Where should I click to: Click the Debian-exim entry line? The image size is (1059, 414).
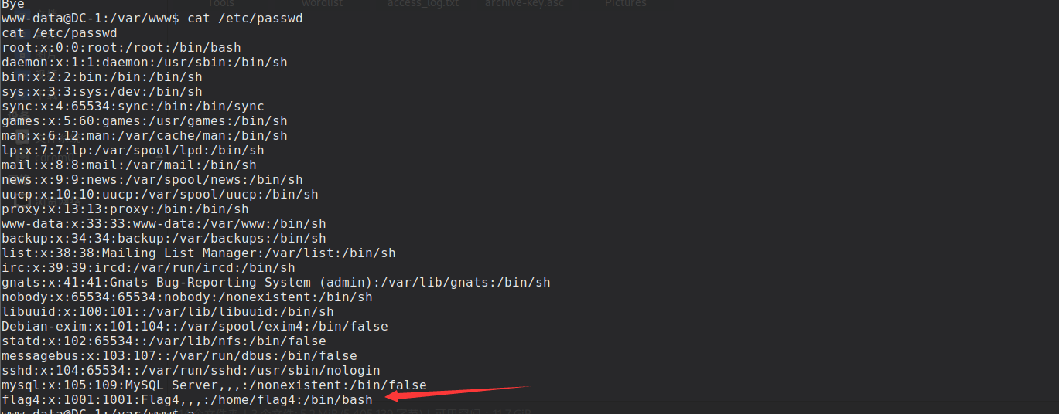click(195, 326)
